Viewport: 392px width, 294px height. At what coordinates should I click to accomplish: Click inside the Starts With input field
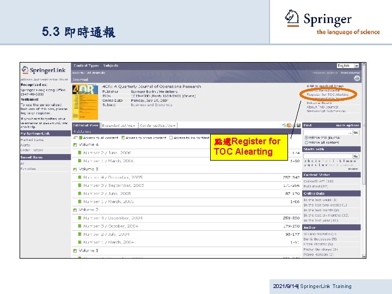tap(328, 156)
